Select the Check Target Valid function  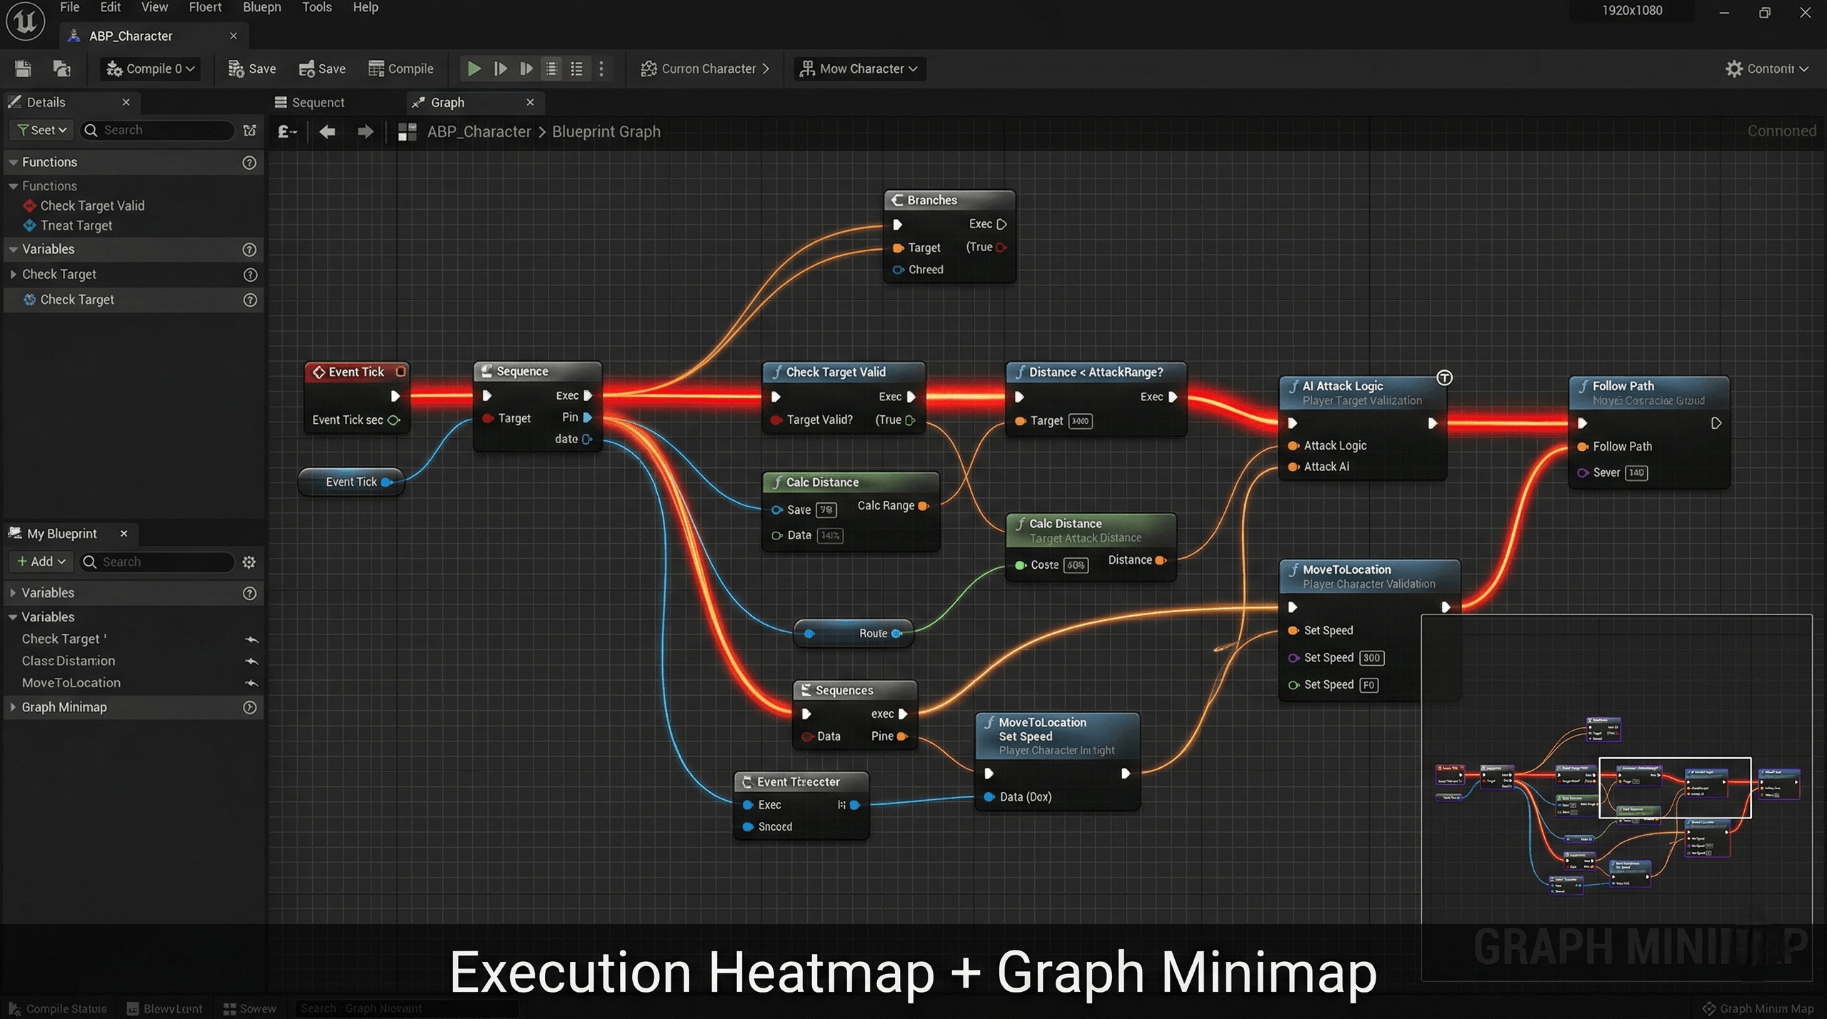(x=92, y=206)
